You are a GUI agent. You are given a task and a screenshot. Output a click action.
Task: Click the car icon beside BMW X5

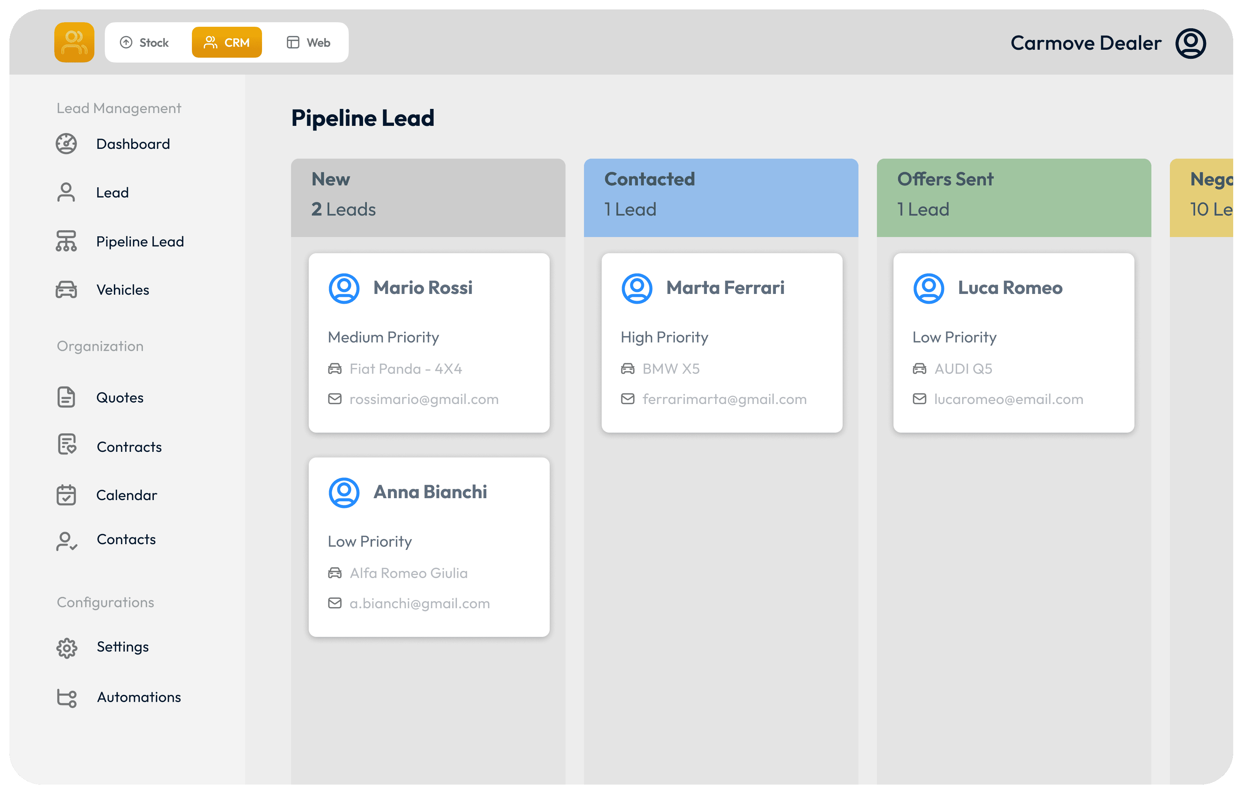point(628,369)
